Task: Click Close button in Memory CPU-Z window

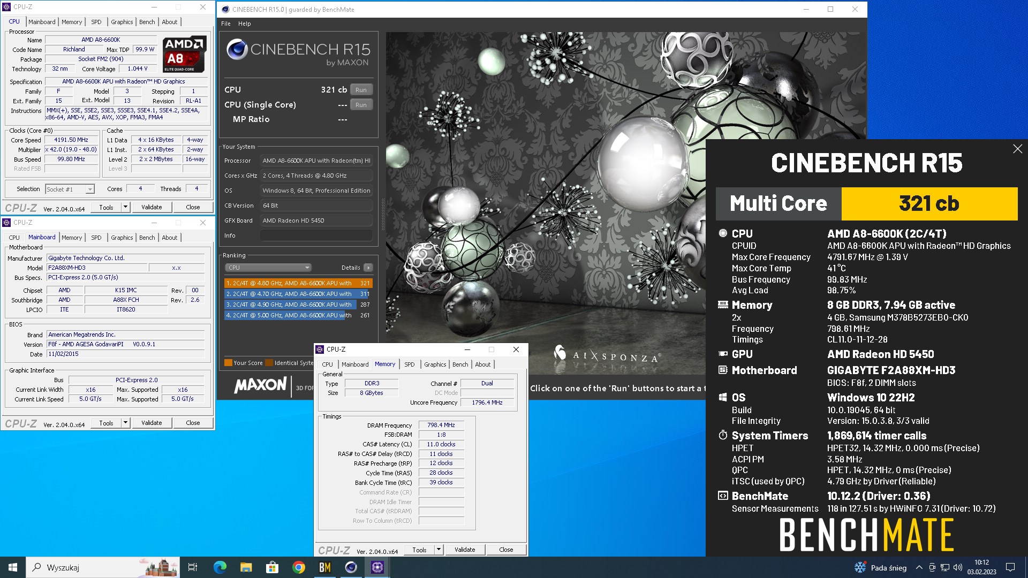Action: click(x=506, y=550)
